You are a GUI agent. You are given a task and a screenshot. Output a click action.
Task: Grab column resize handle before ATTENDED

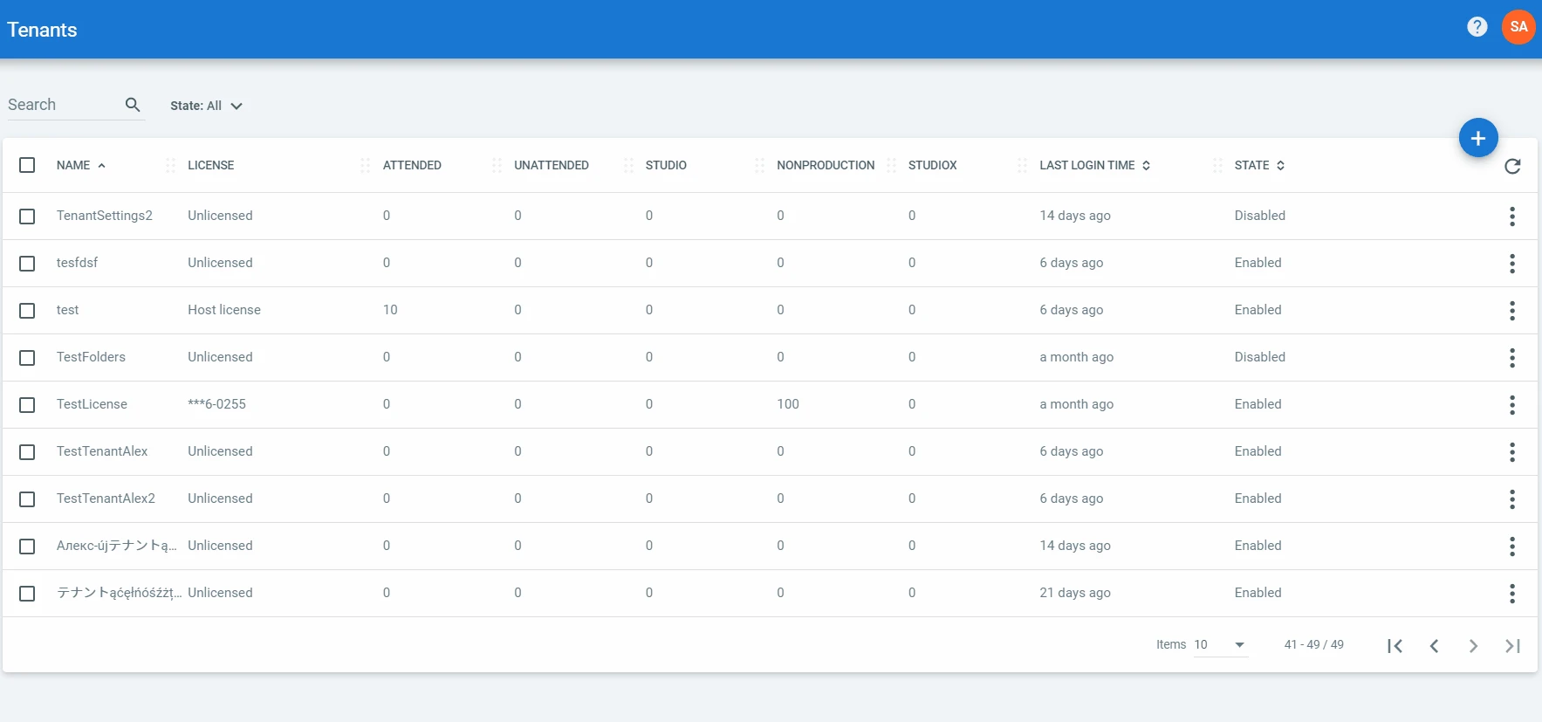[366, 165]
